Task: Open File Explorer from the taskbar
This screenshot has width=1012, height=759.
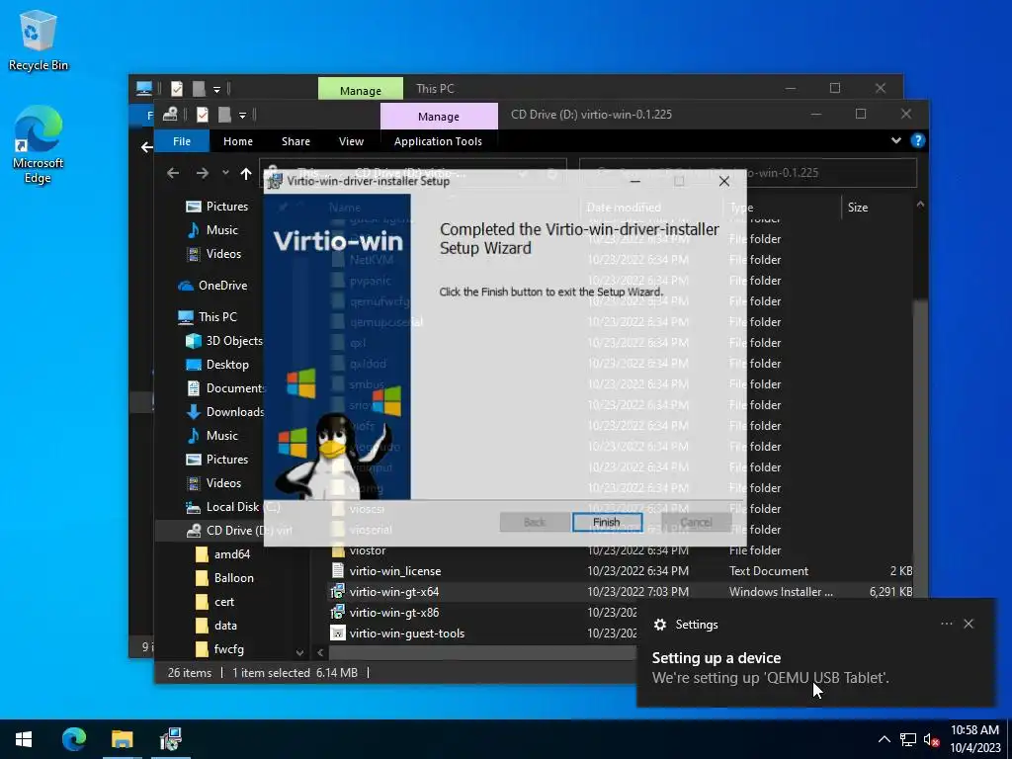Action: [122, 739]
